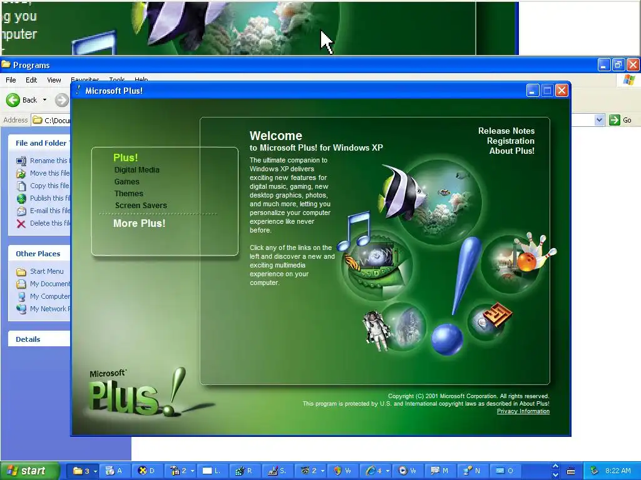This screenshot has height=480, width=641.
Task: Click Publish this file task
Action: click(42, 198)
